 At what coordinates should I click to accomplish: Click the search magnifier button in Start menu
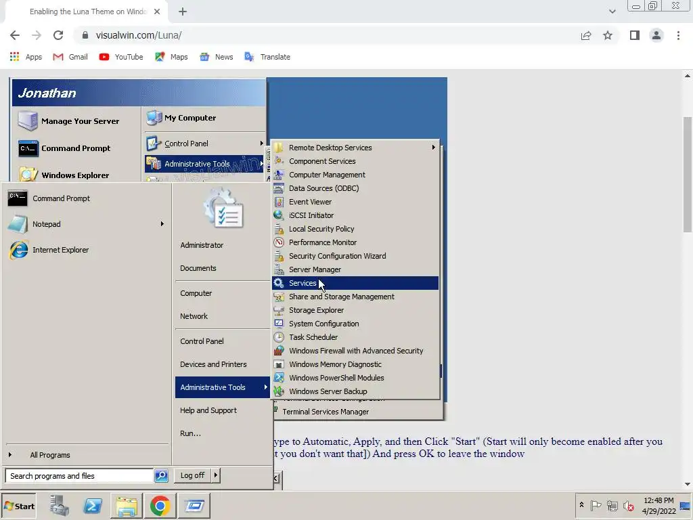point(161,476)
